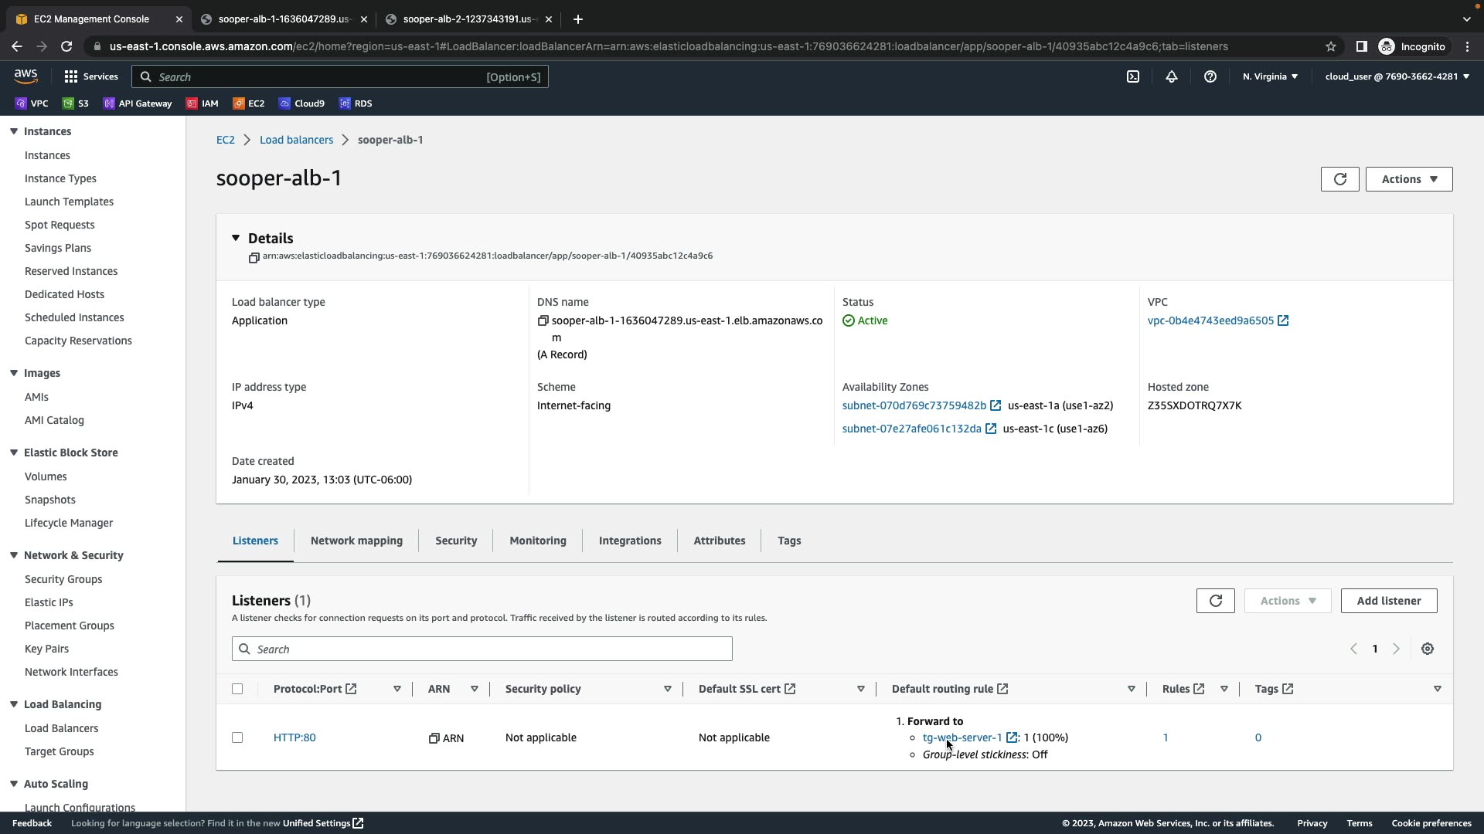The image size is (1484, 834).
Task: Toggle the select-all listeners checkbox
Action: (x=237, y=689)
